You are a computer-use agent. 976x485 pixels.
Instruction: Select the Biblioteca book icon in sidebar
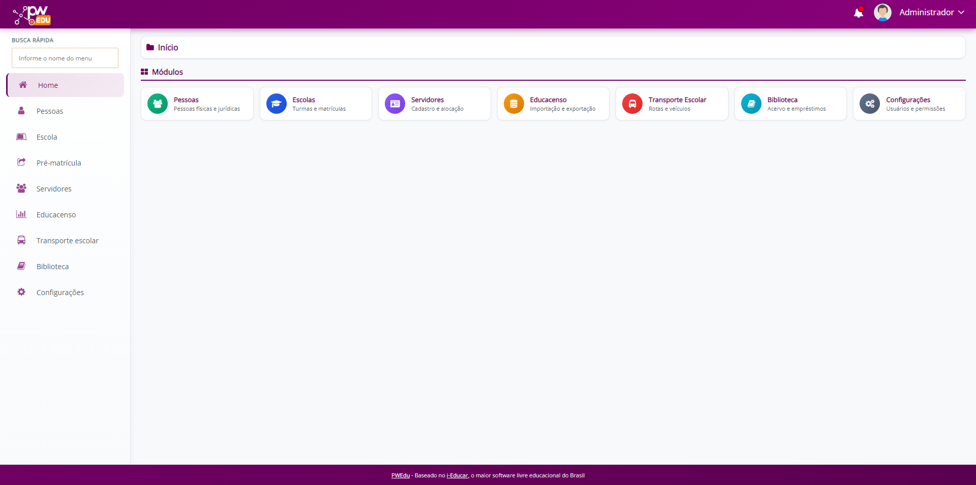click(21, 266)
